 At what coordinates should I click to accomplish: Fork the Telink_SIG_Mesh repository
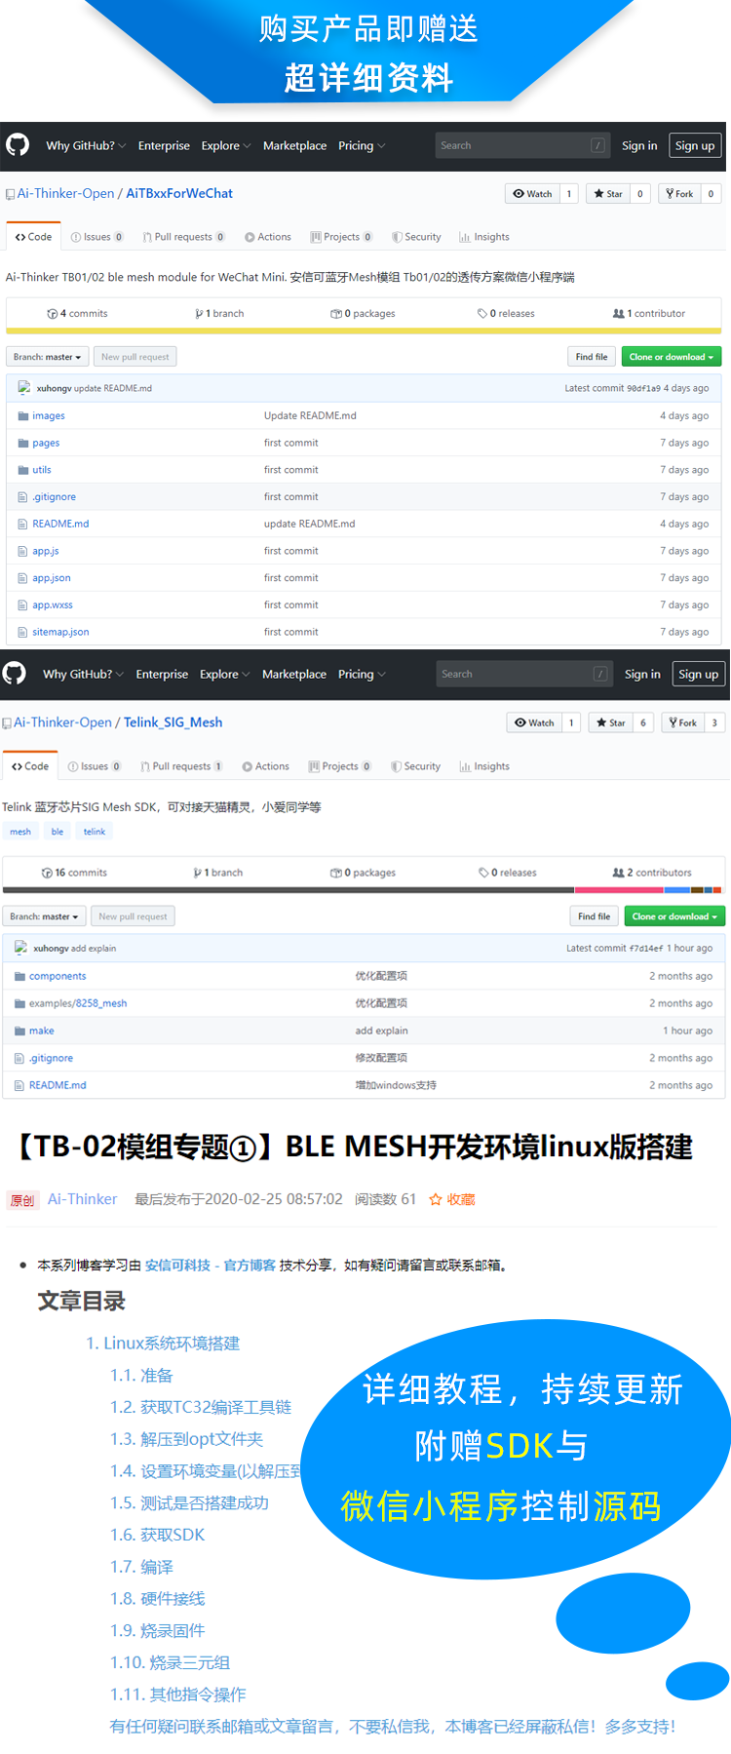point(682,722)
